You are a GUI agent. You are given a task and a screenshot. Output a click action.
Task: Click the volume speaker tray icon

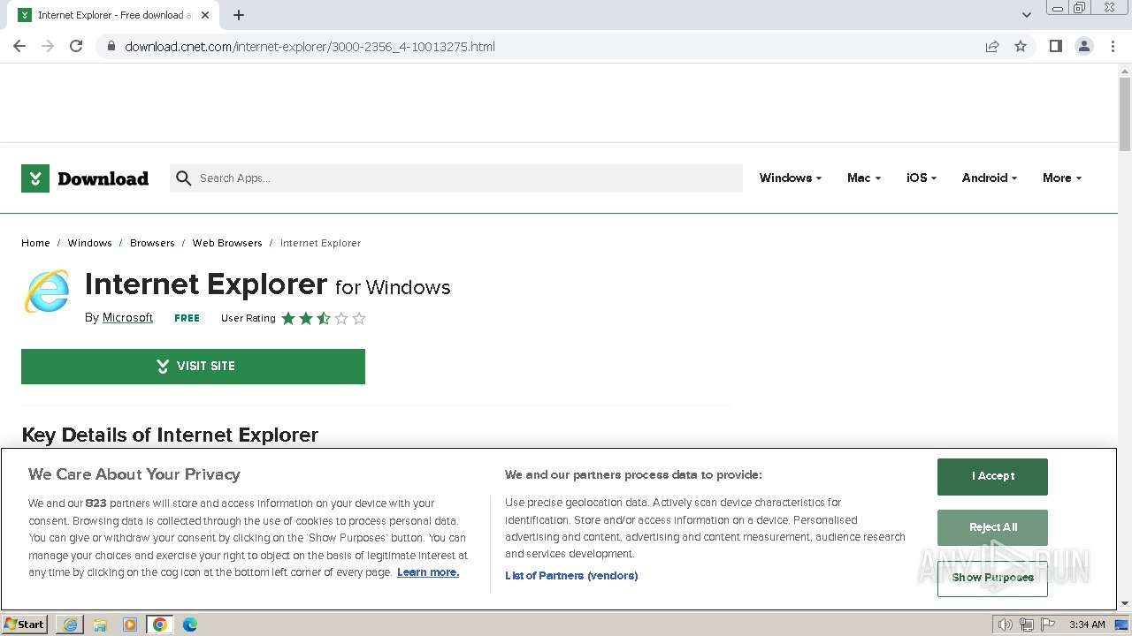[x=1005, y=625]
